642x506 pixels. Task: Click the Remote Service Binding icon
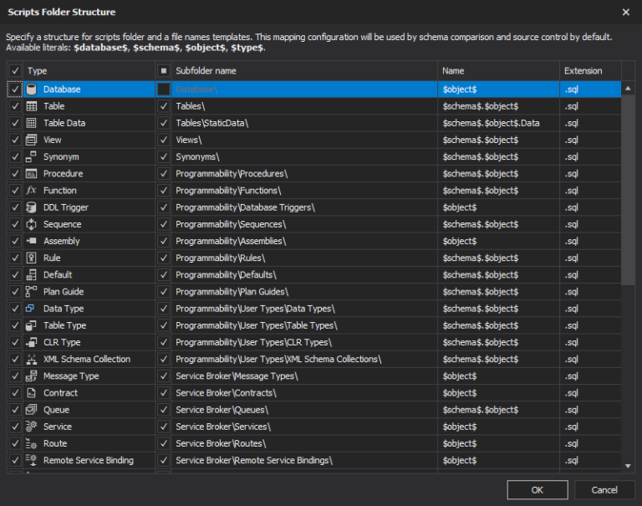pyautogui.click(x=32, y=460)
